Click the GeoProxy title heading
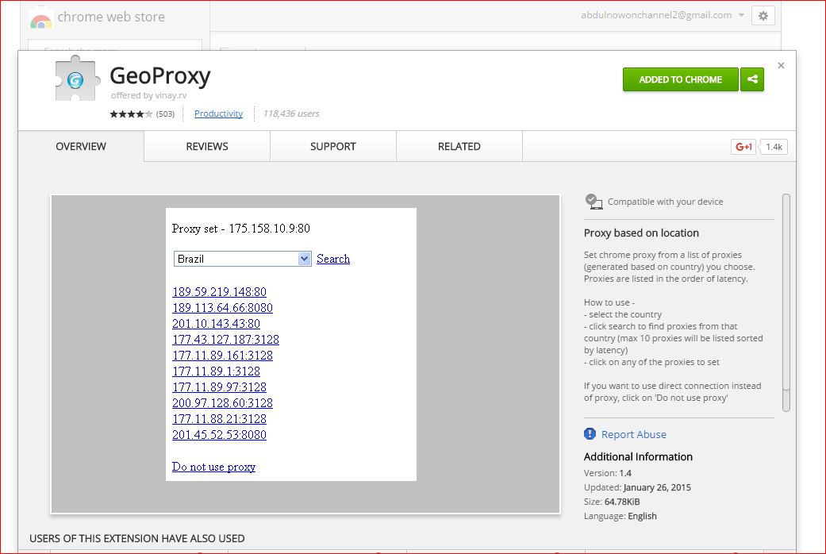826x554 pixels. pos(160,76)
